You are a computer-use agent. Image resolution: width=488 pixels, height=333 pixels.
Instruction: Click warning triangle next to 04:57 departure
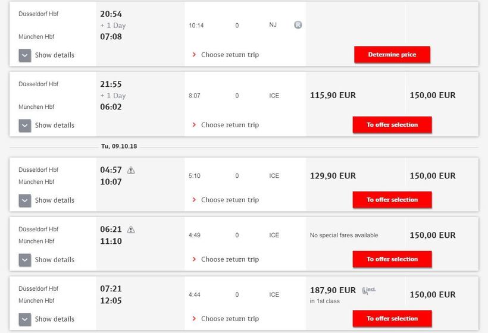(131, 170)
